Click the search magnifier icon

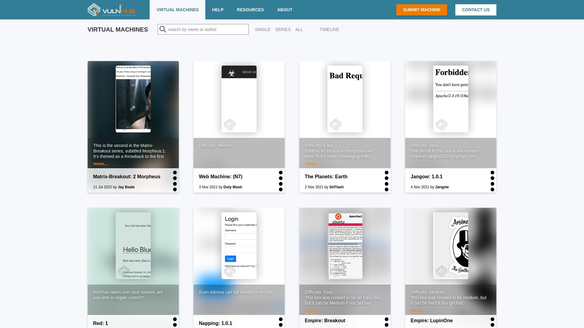pos(163,29)
